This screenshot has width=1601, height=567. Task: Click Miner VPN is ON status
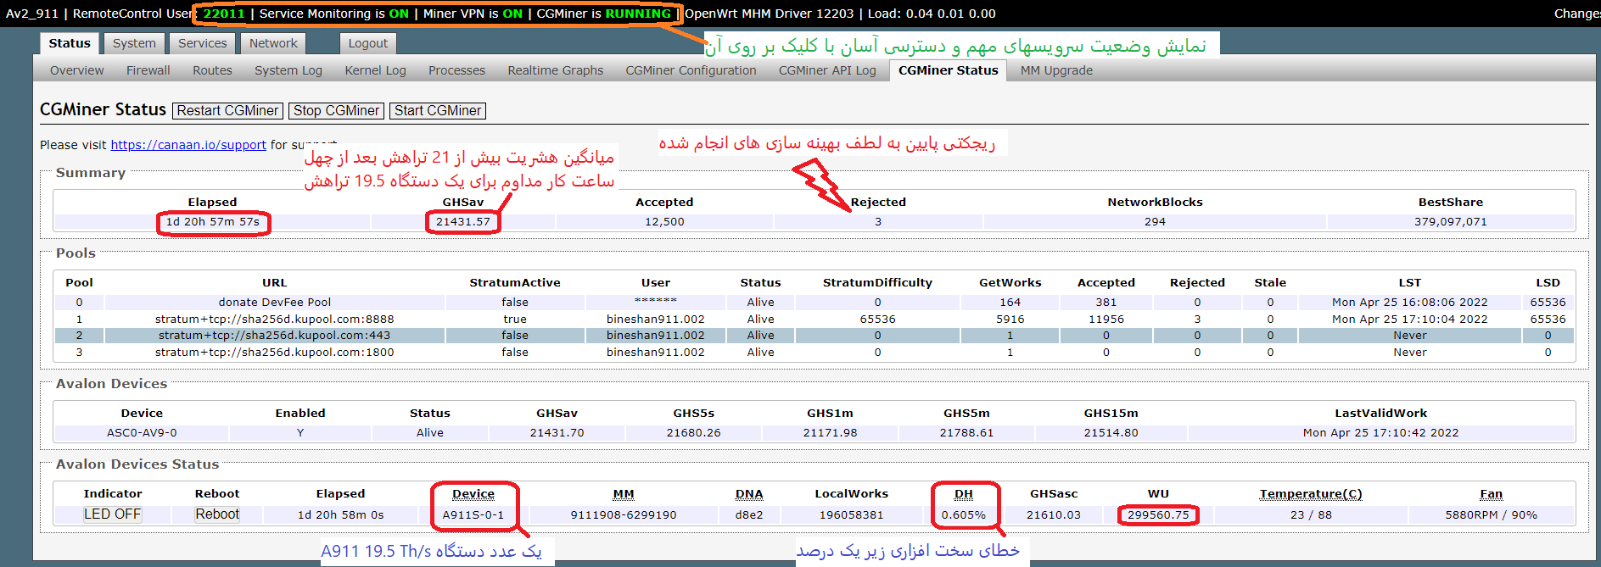(473, 14)
